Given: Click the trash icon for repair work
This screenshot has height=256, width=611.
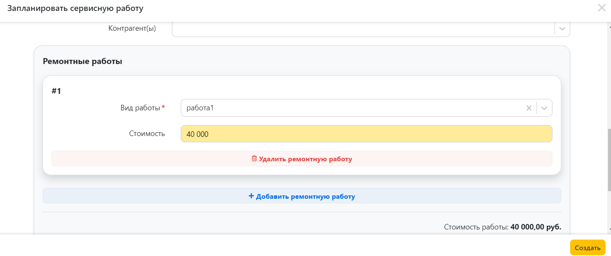Looking at the screenshot, I should click(254, 159).
